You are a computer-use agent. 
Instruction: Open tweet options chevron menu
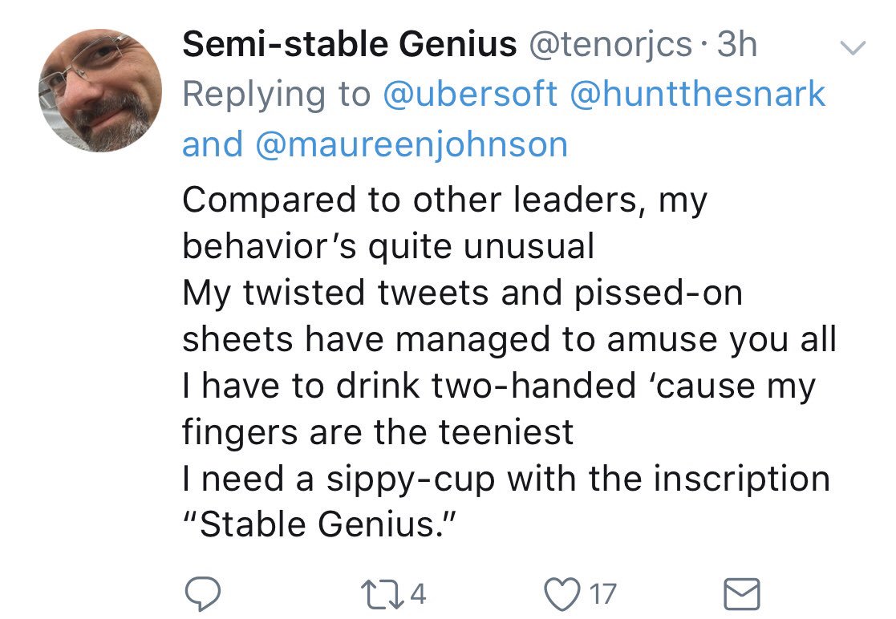[853, 47]
